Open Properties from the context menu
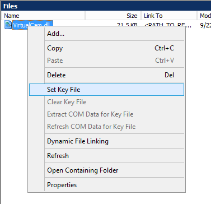 [106, 185]
